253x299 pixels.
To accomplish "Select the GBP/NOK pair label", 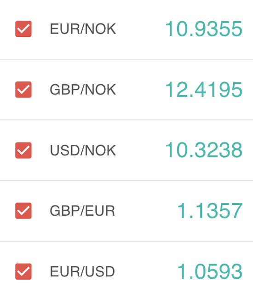I will (83, 90).
